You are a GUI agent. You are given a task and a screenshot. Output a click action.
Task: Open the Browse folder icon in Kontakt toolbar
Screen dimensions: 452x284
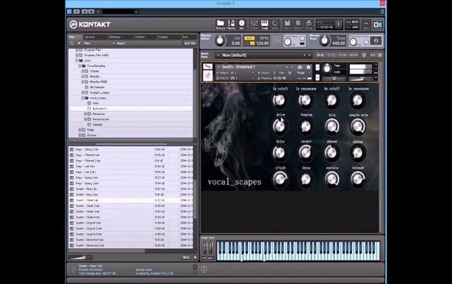[221, 25]
